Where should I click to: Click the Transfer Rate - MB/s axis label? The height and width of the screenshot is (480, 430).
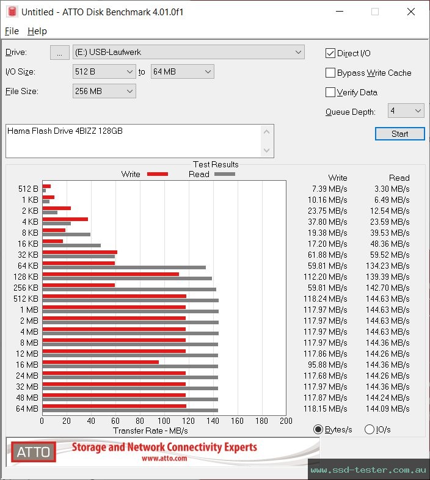click(150, 431)
